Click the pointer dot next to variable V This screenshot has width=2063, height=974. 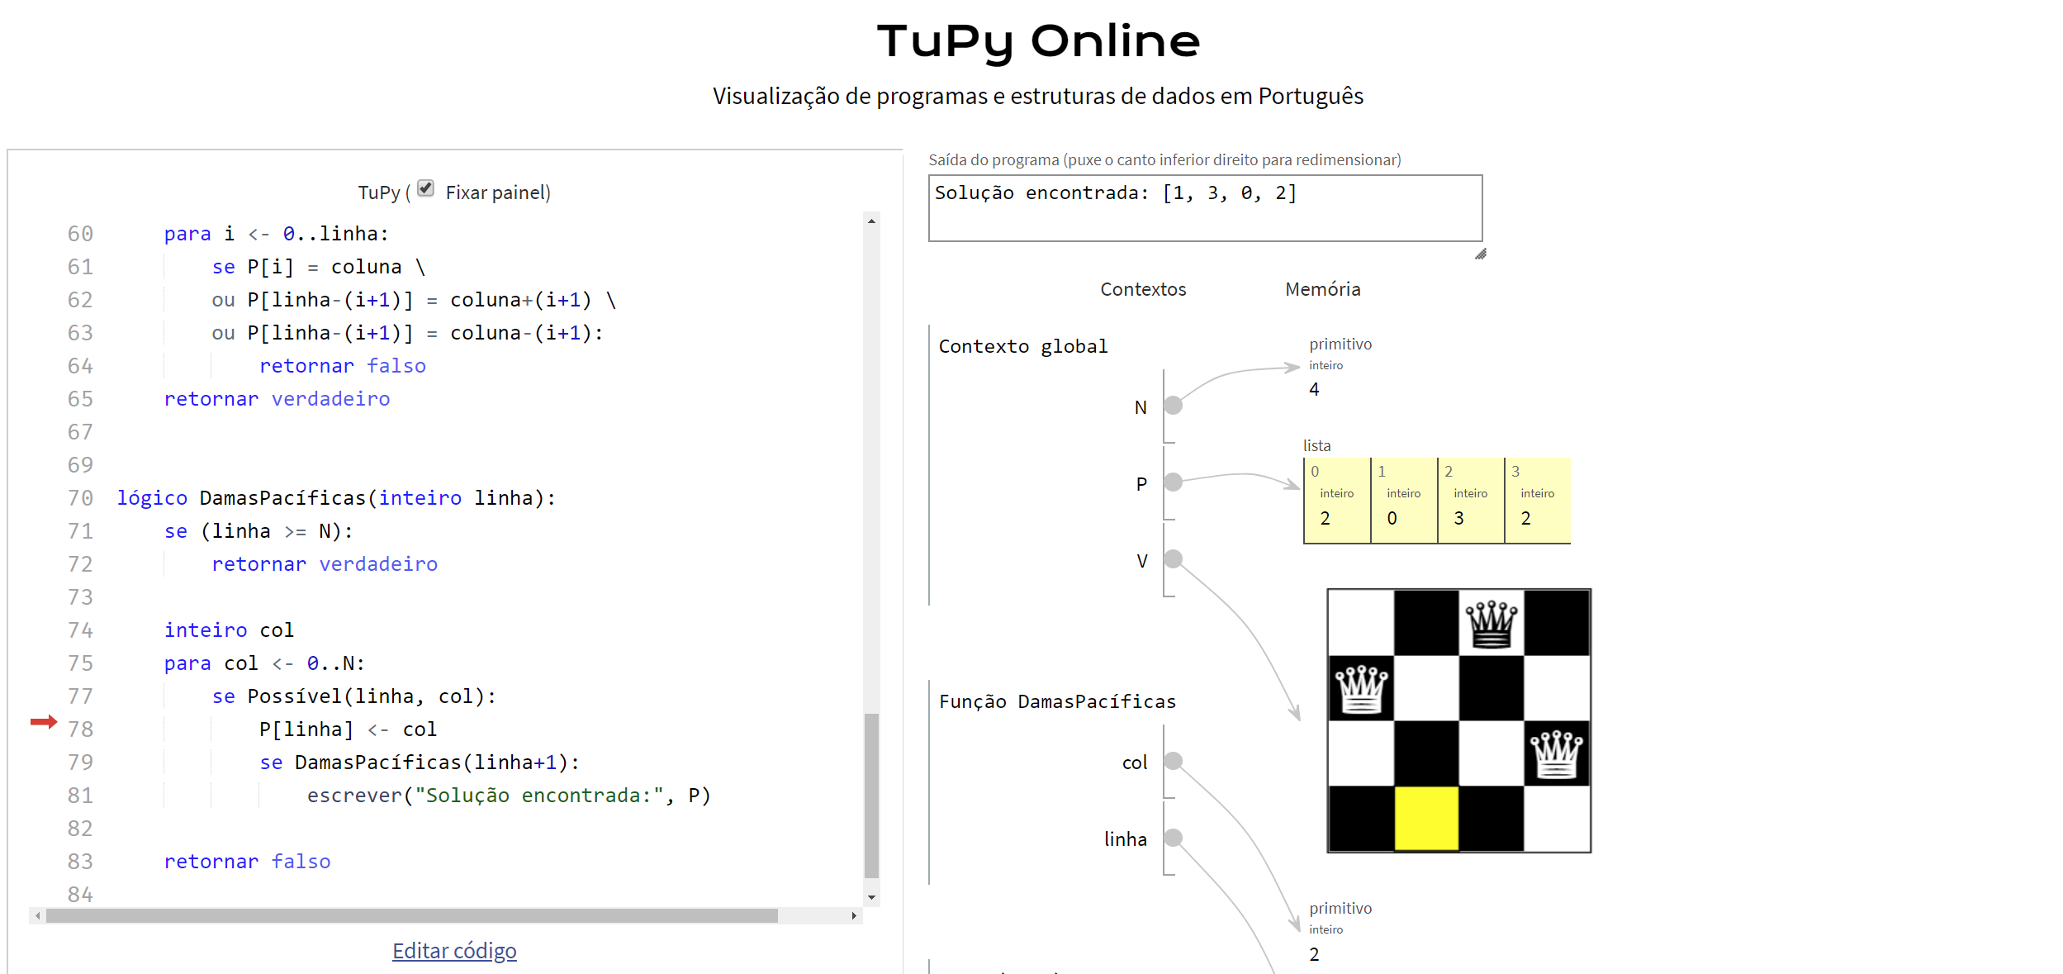point(1173,559)
